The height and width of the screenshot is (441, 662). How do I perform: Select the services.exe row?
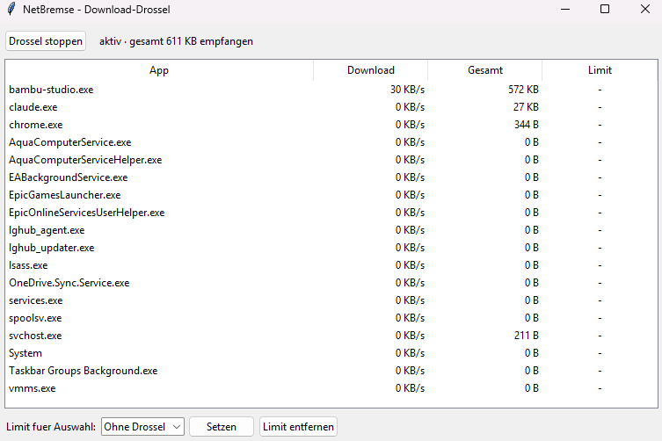tap(331, 300)
